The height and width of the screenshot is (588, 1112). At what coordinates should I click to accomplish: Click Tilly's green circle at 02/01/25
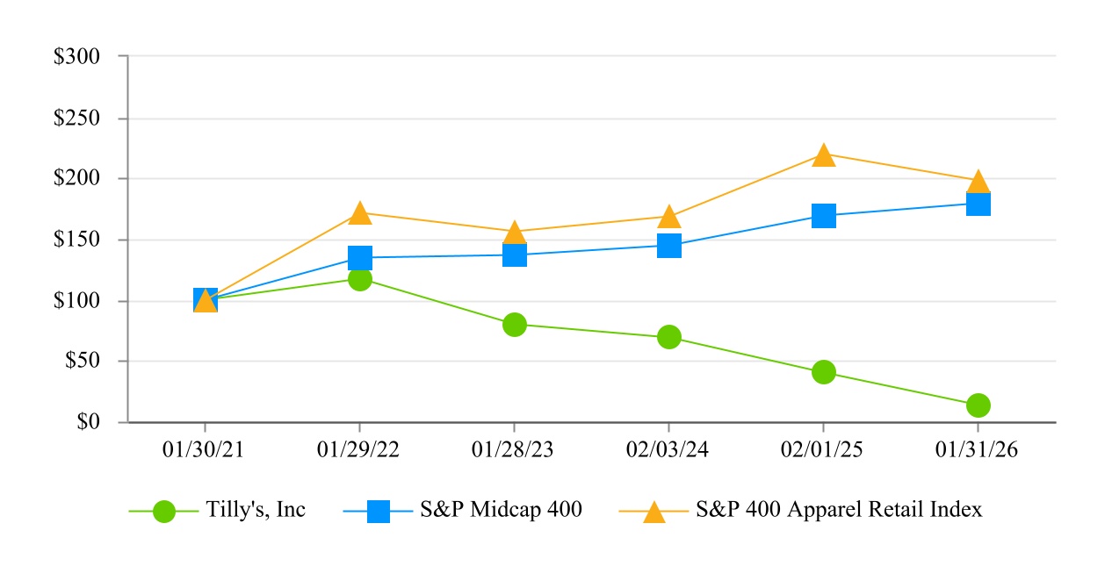(x=823, y=372)
